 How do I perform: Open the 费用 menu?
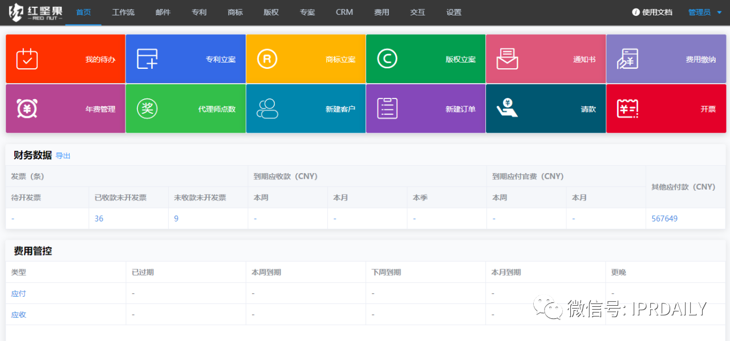[382, 12]
